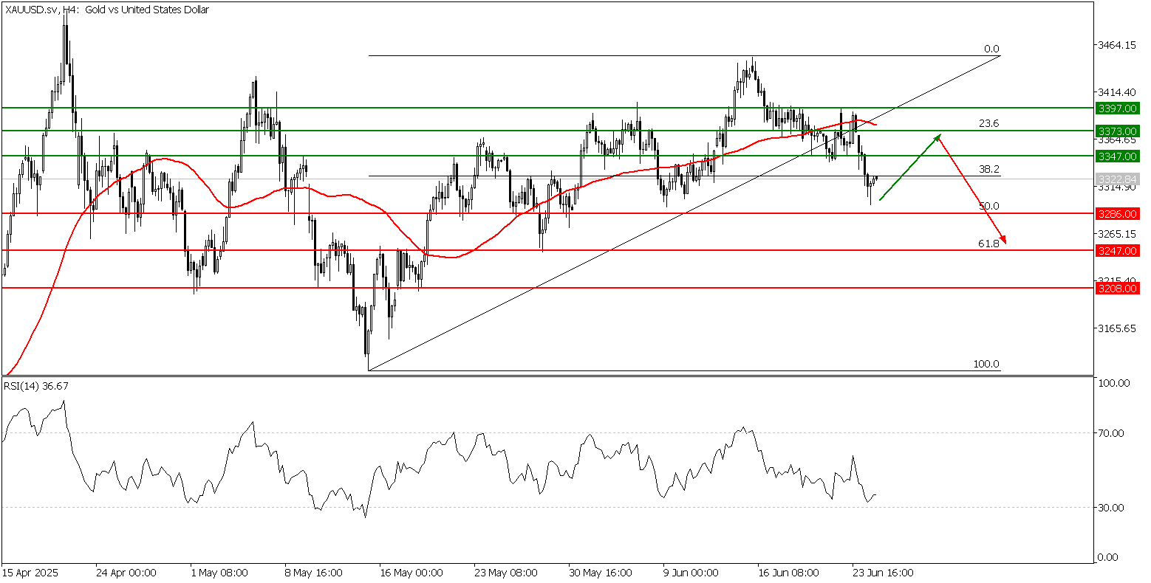1151x583 pixels.
Task: Select the green 3373.00 price tag
Action: pos(1117,131)
